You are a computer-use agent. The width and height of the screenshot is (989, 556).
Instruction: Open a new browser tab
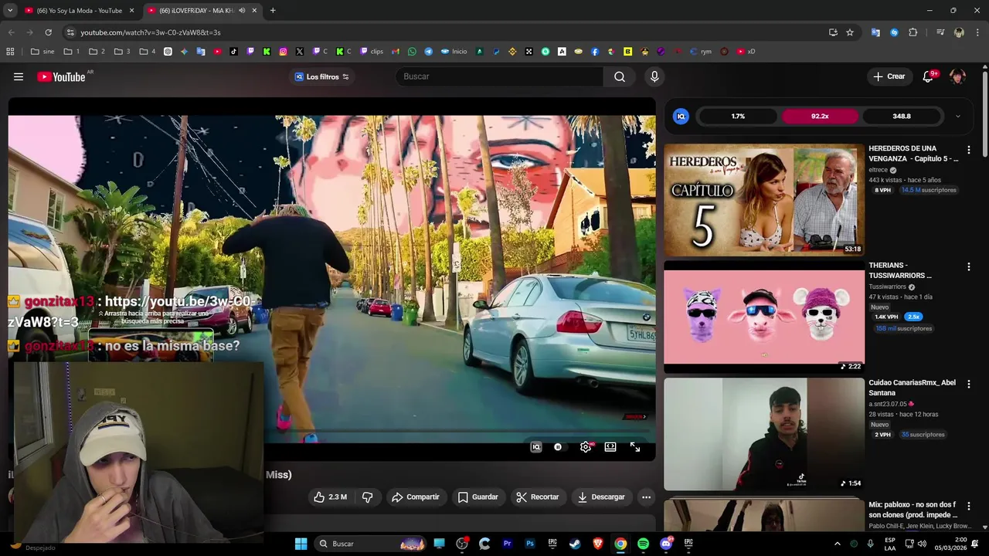click(273, 11)
